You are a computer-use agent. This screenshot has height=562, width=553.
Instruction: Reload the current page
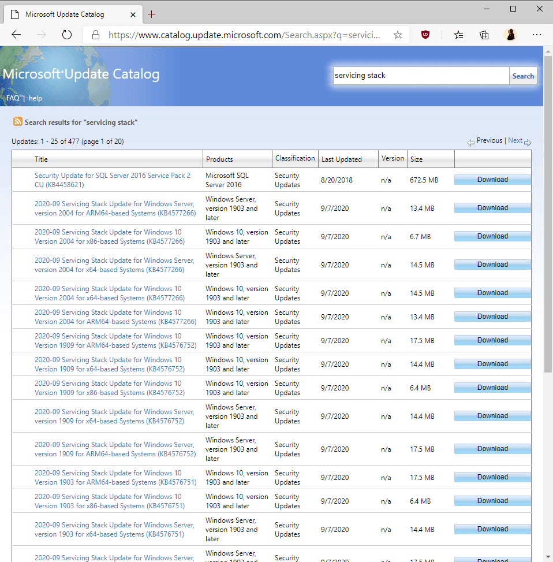pos(67,35)
